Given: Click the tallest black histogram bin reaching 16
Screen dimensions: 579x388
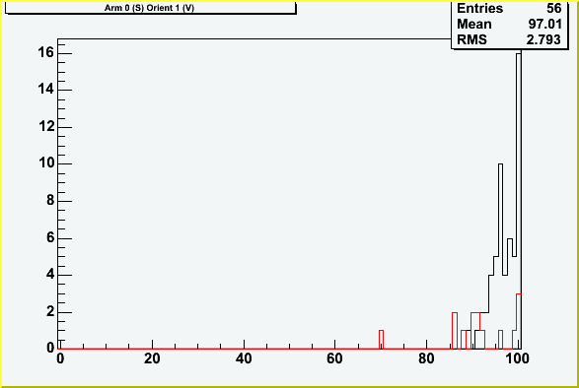Looking at the screenshot, I should [x=519, y=201].
